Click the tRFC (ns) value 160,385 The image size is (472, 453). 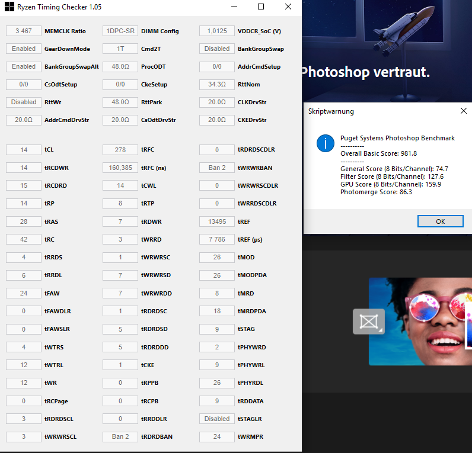point(120,168)
